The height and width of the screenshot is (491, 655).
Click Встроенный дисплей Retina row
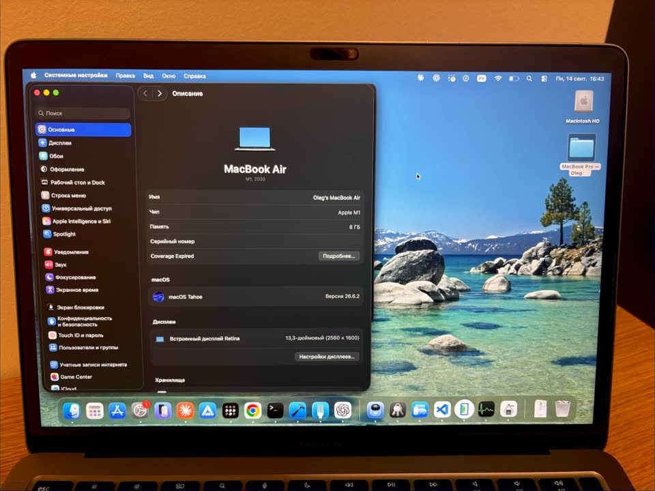tap(256, 338)
